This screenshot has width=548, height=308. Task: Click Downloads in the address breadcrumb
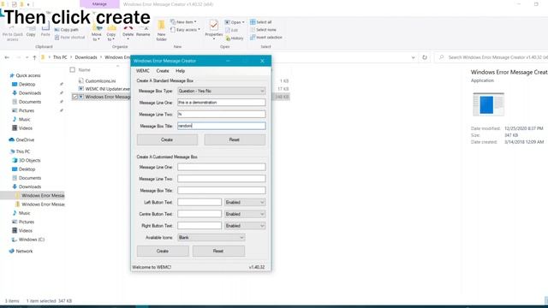coord(86,57)
